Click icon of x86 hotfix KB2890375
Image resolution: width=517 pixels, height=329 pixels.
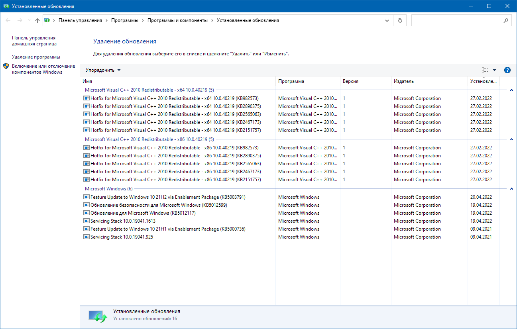click(86, 156)
